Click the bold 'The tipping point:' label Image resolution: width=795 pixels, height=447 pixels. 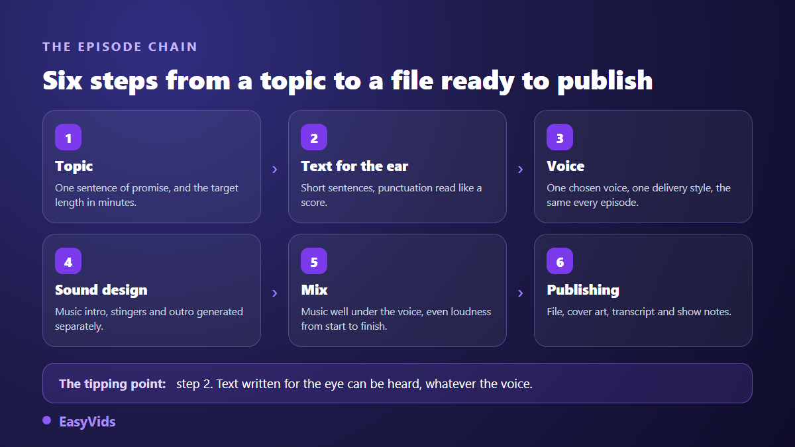(113, 383)
